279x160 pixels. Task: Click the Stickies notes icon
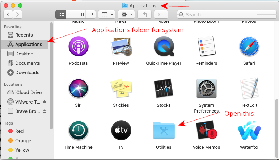(121, 88)
